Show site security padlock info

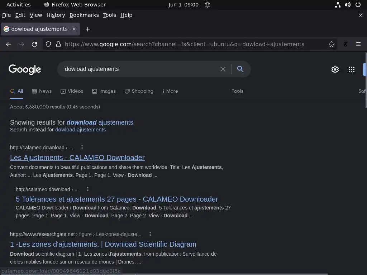click(x=58, y=44)
